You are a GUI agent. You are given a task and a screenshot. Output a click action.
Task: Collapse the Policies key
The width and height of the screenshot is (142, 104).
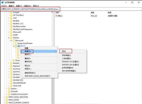click(x=9, y=38)
